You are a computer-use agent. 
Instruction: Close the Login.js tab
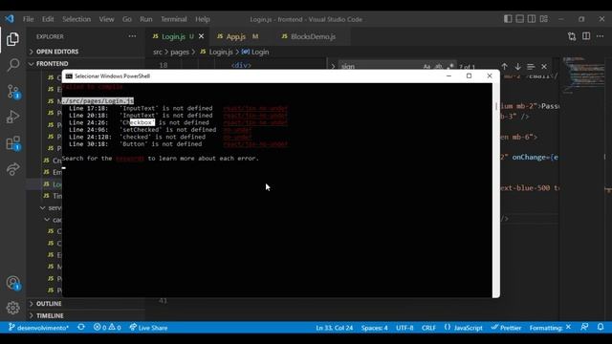click(202, 36)
